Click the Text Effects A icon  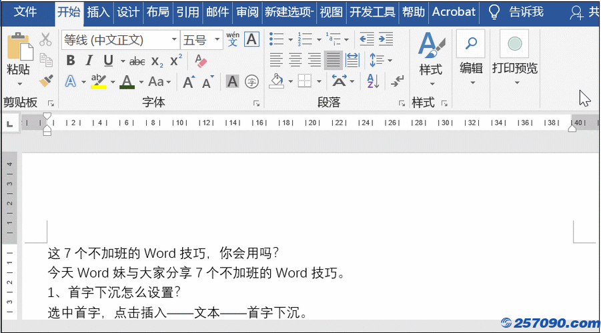pyautogui.click(x=71, y=81)
